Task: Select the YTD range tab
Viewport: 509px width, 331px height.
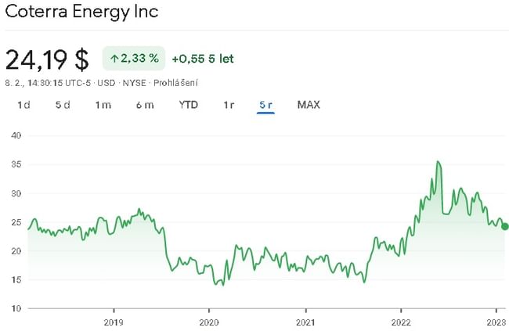Action: click(188, 105)
